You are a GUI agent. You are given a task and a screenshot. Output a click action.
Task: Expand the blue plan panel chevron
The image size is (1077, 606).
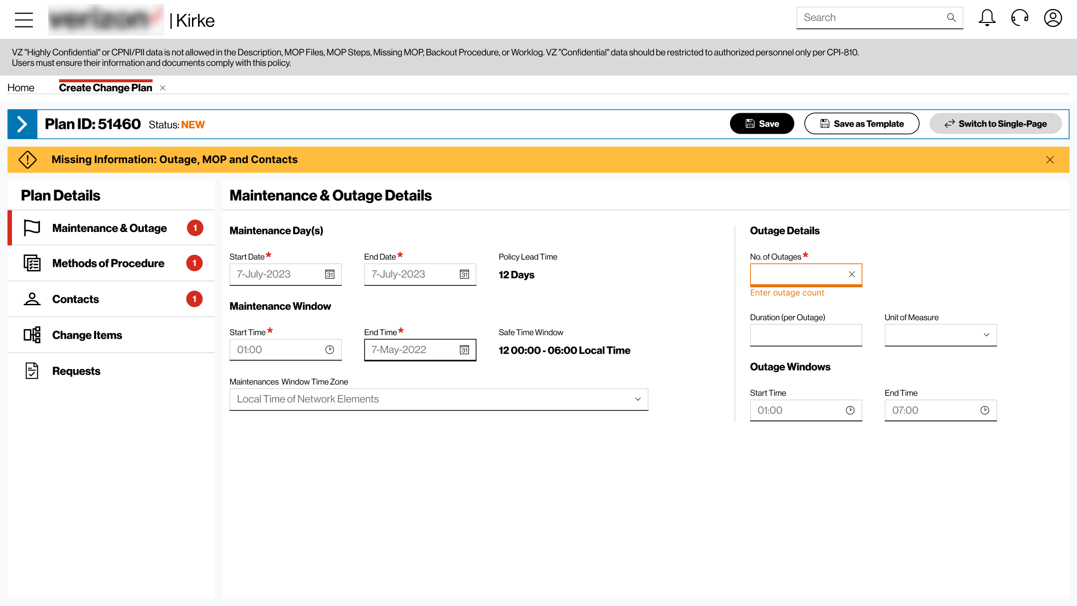[22, 124]
